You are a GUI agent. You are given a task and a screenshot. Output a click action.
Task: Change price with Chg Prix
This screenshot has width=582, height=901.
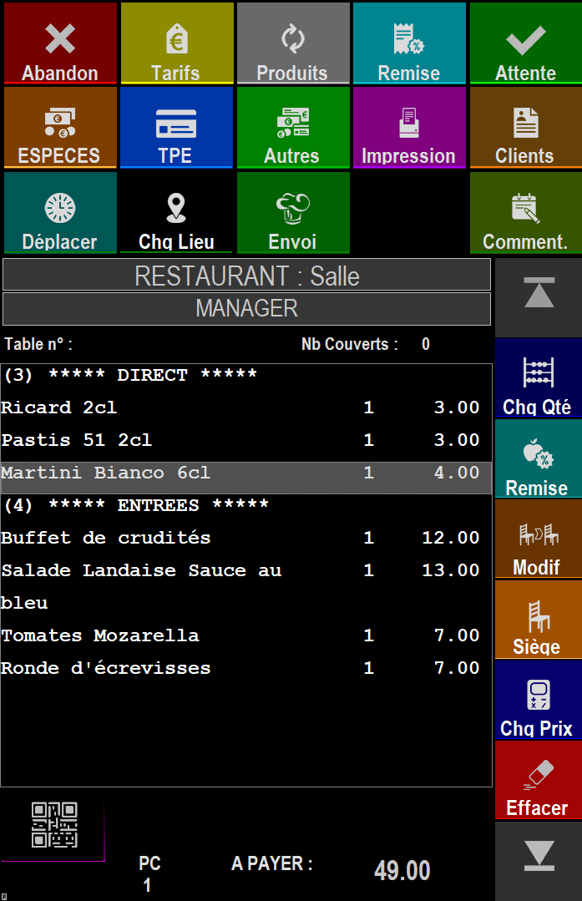539,699
